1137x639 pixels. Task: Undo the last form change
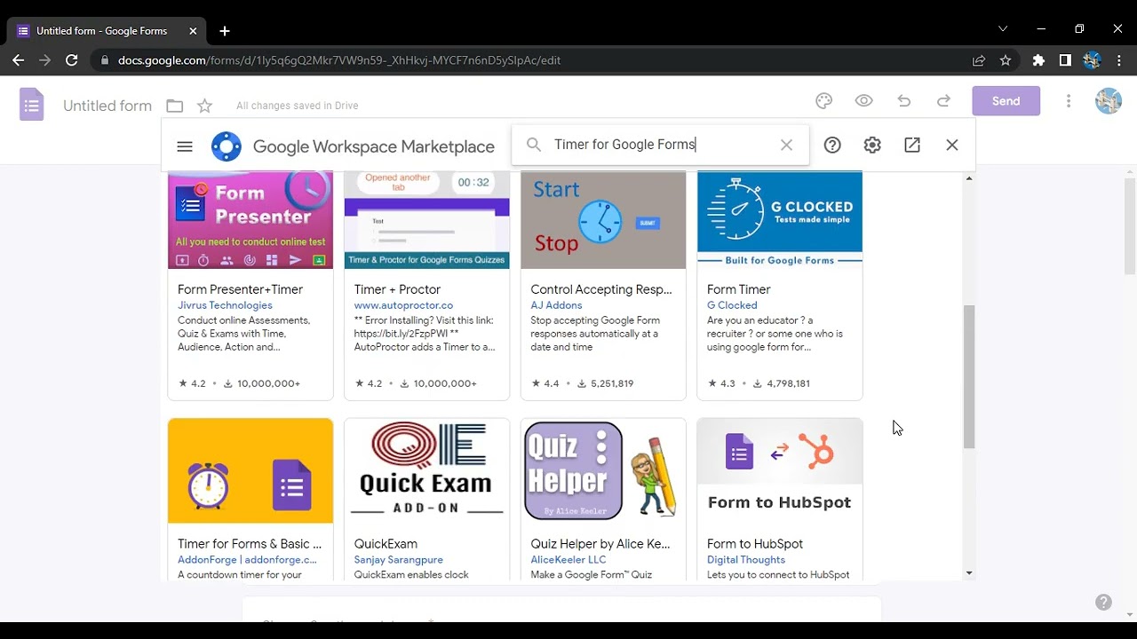pyautogui.click(x=904, y=101)
